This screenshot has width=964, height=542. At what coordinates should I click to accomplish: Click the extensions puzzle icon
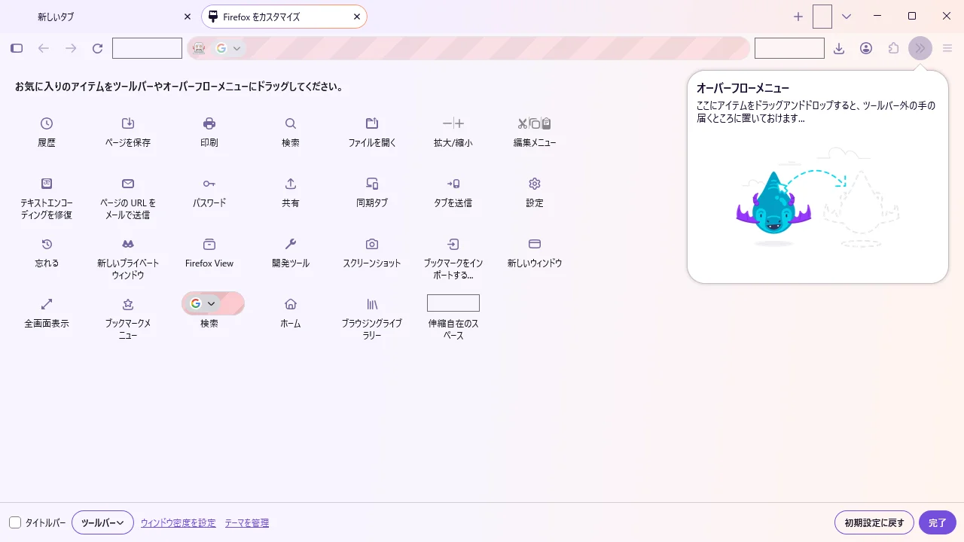(x=893, y=48)
